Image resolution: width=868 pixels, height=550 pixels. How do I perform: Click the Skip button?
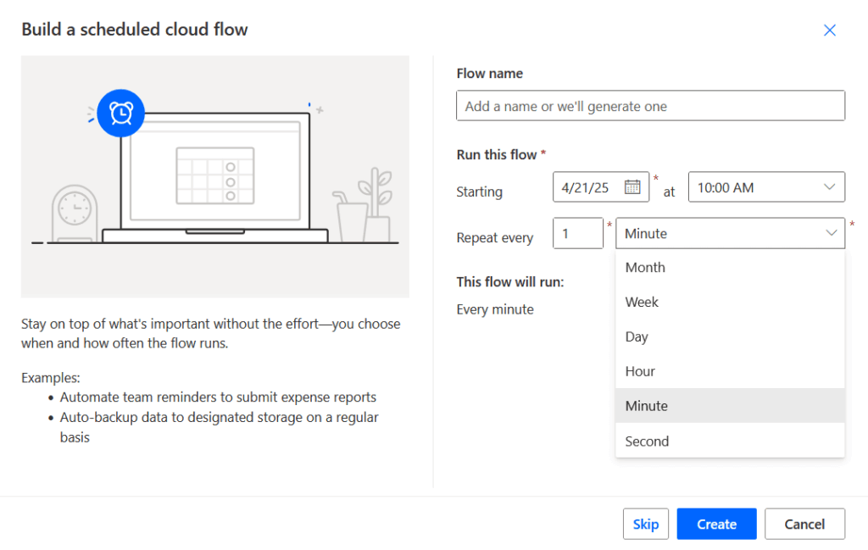pos(645,524)
